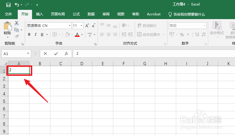Click the Name Box showing A1

point(16,54)
